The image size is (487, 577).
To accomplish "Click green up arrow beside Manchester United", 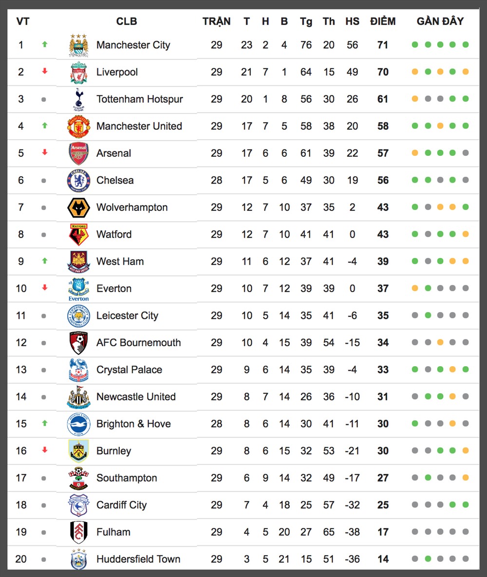I will pyautogui.click(x=45, y=126).
